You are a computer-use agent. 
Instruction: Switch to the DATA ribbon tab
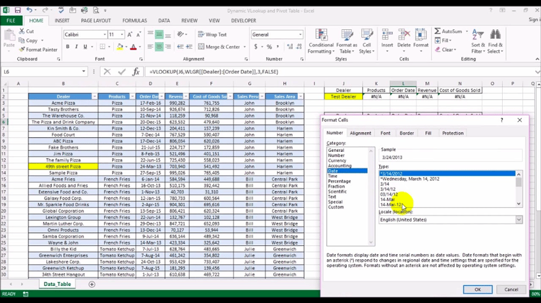(x=164, y=21)
